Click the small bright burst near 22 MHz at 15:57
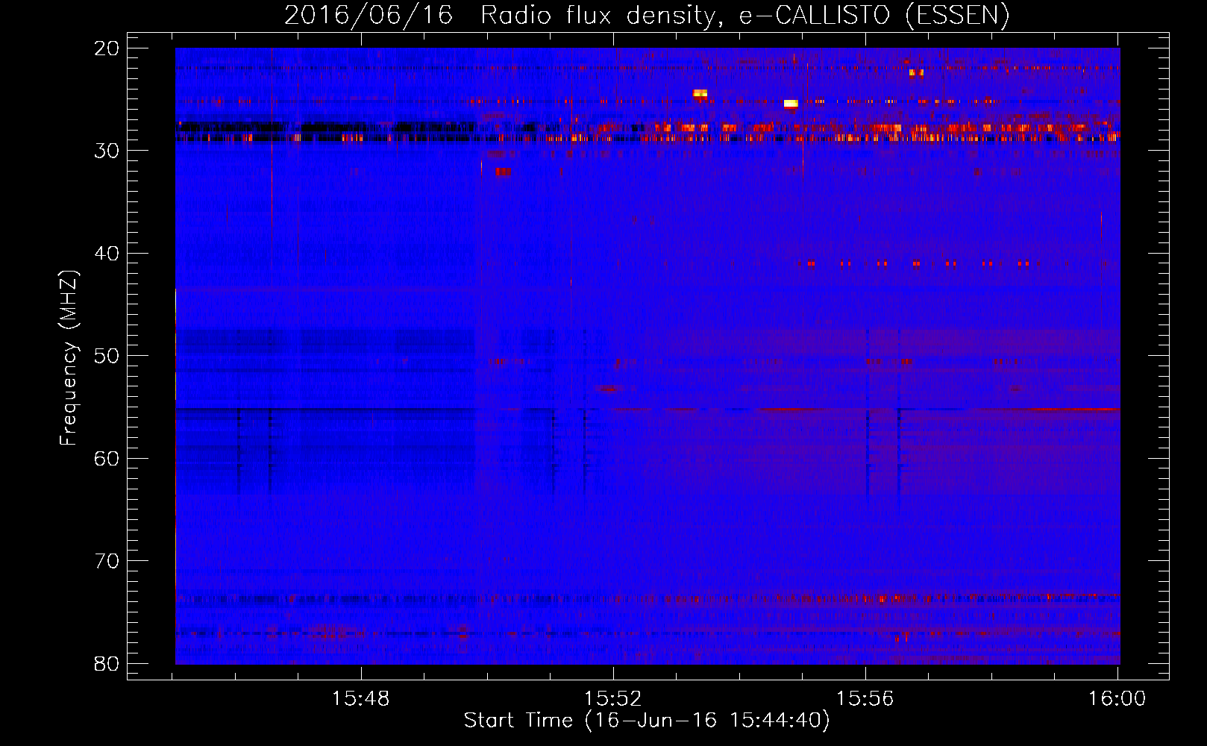 tap(916, 72)
